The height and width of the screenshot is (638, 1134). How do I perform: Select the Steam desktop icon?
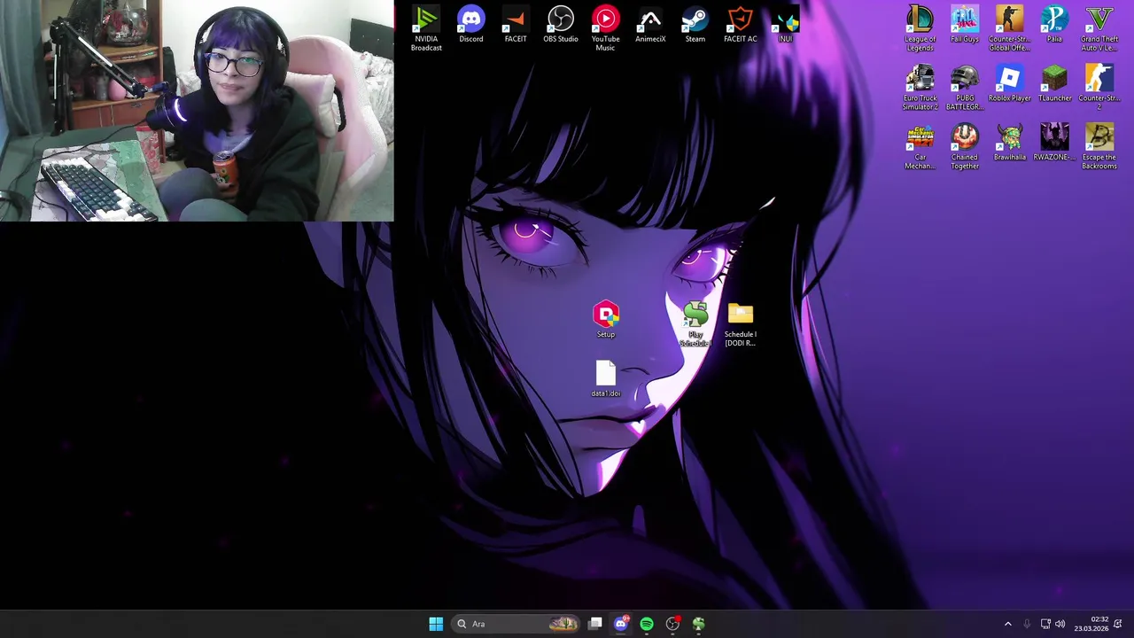[x=695, y=25]
